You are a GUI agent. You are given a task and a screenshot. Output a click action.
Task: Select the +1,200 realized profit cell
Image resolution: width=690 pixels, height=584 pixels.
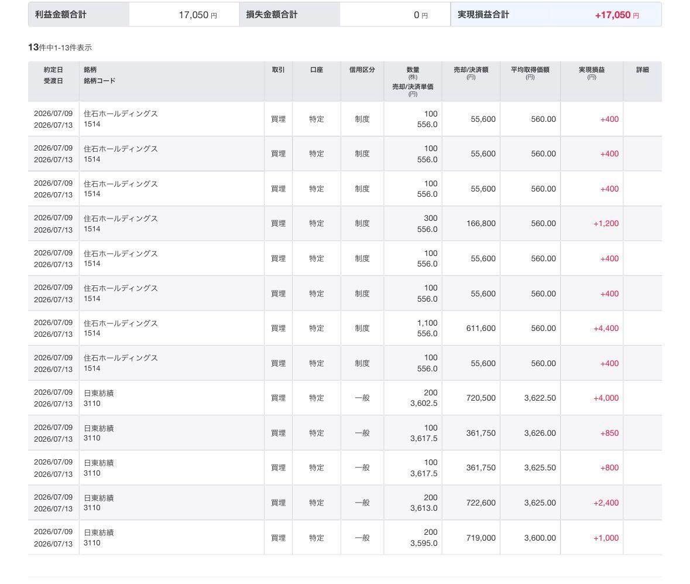click(x=606, y=223)
